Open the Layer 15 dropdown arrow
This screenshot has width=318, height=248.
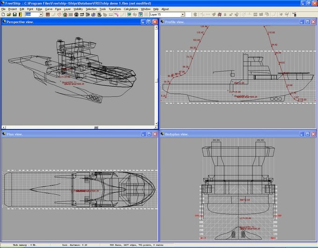pyautogui.click(x=182, y=15)
